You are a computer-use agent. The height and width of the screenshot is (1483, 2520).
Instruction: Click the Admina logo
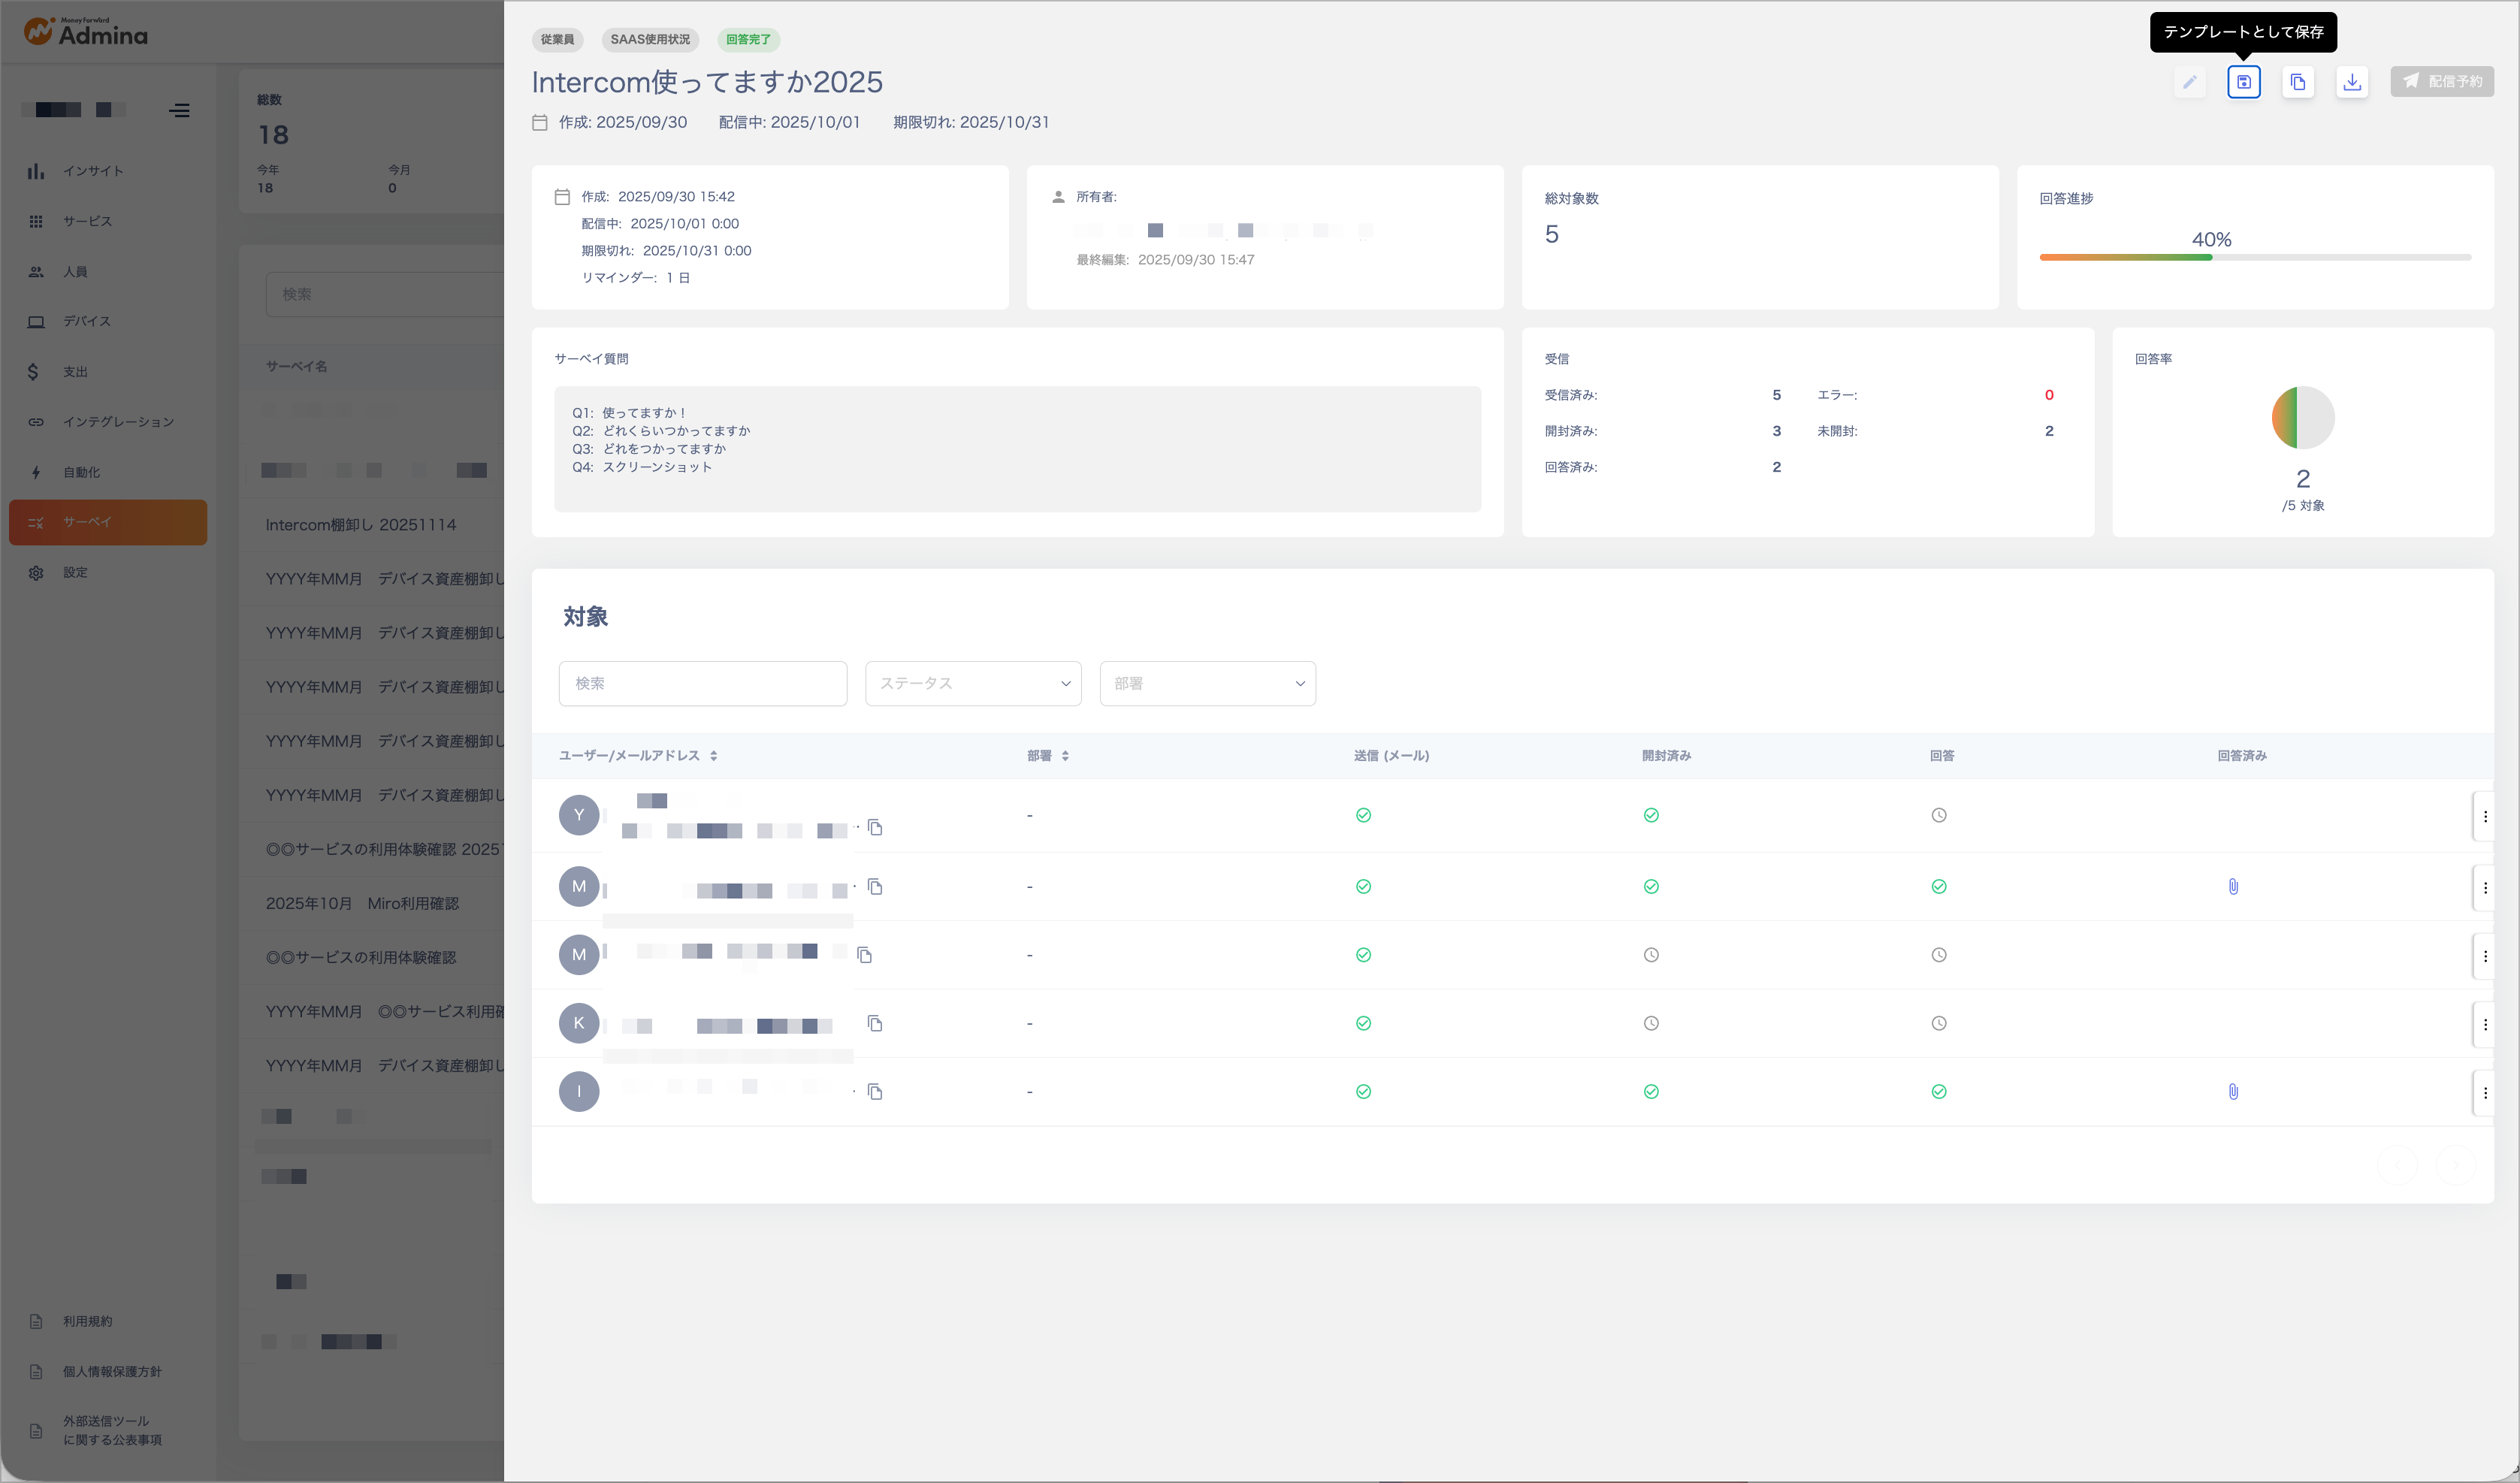tap(85, 33)
